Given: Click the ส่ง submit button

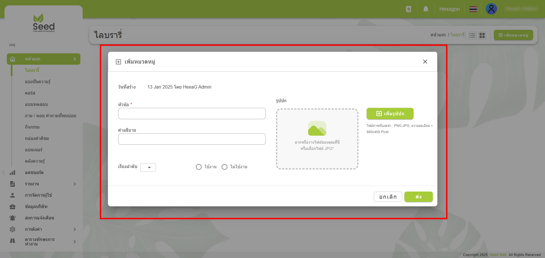Looking at the screenshot, I should 418,197.
